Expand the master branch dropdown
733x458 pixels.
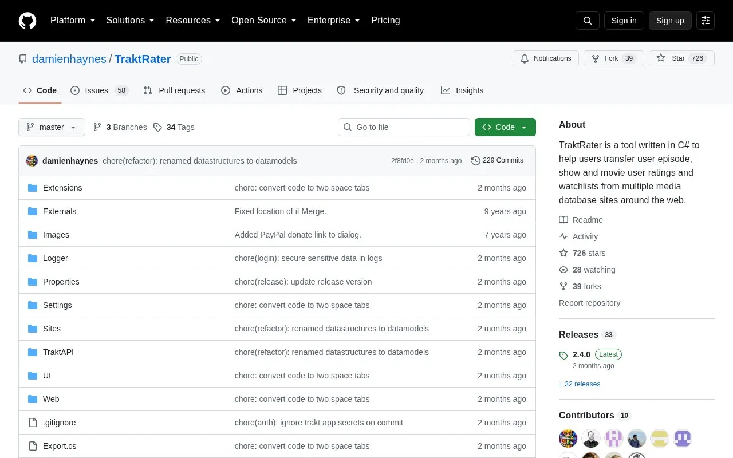[52, 127]
